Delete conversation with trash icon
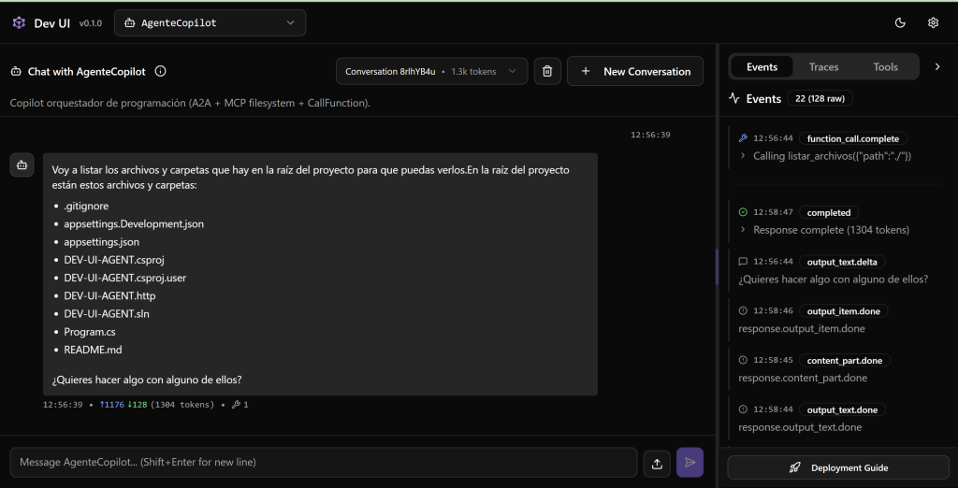Image resolution: width=958 pixels, height=488 pixels. coord(547,71)
